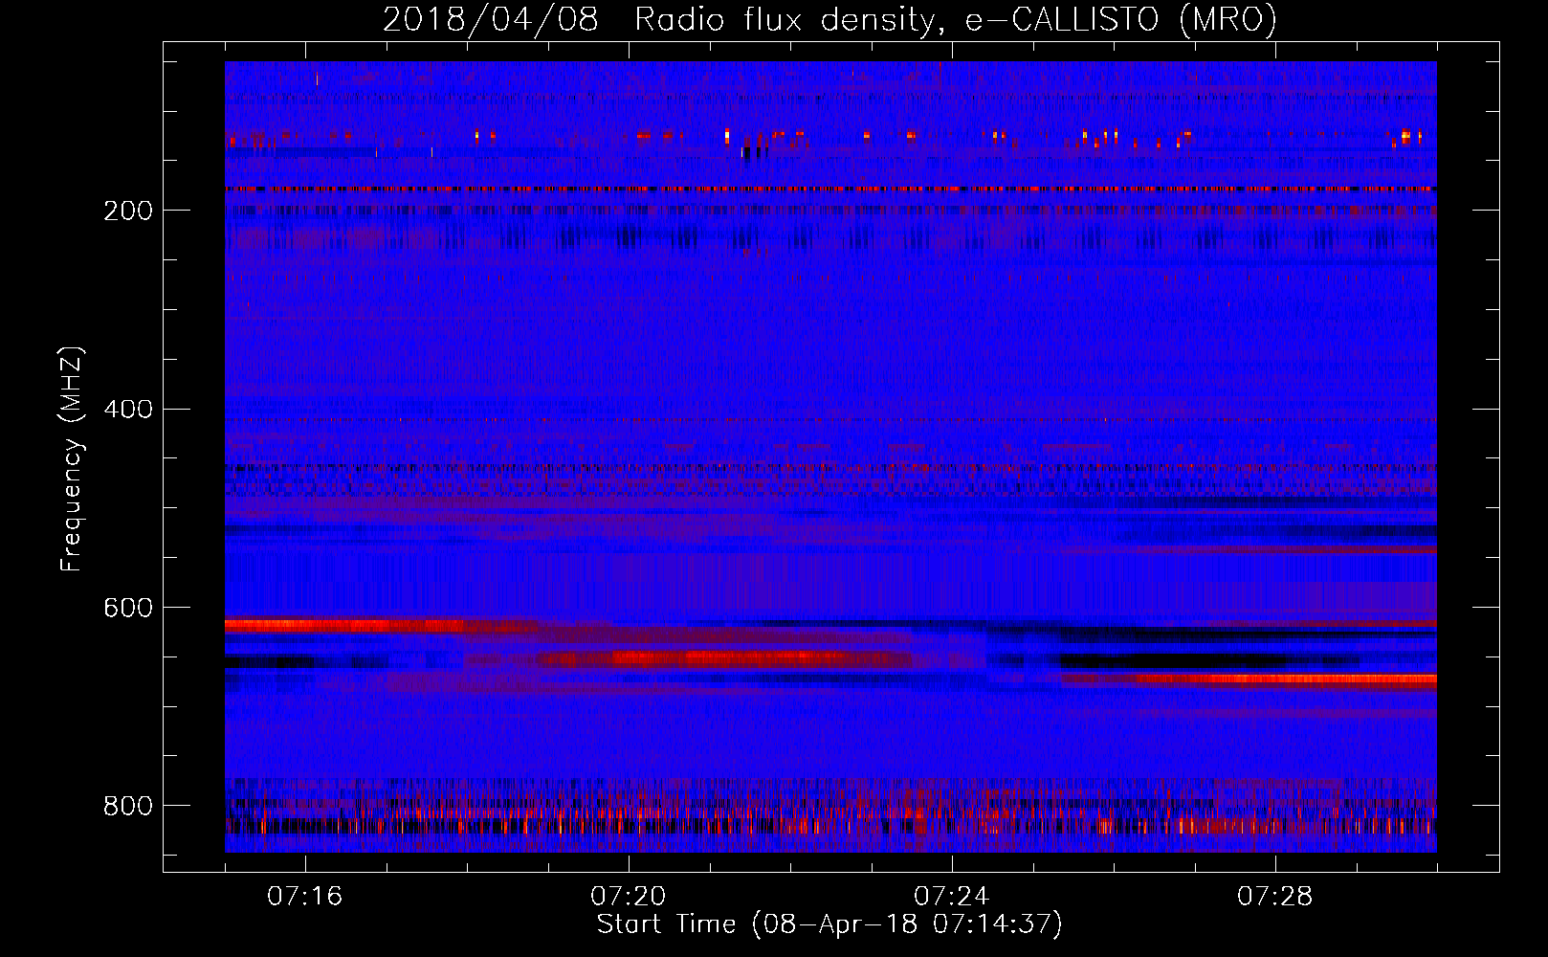Click the 200 frequency tick label

pos(127,211)
